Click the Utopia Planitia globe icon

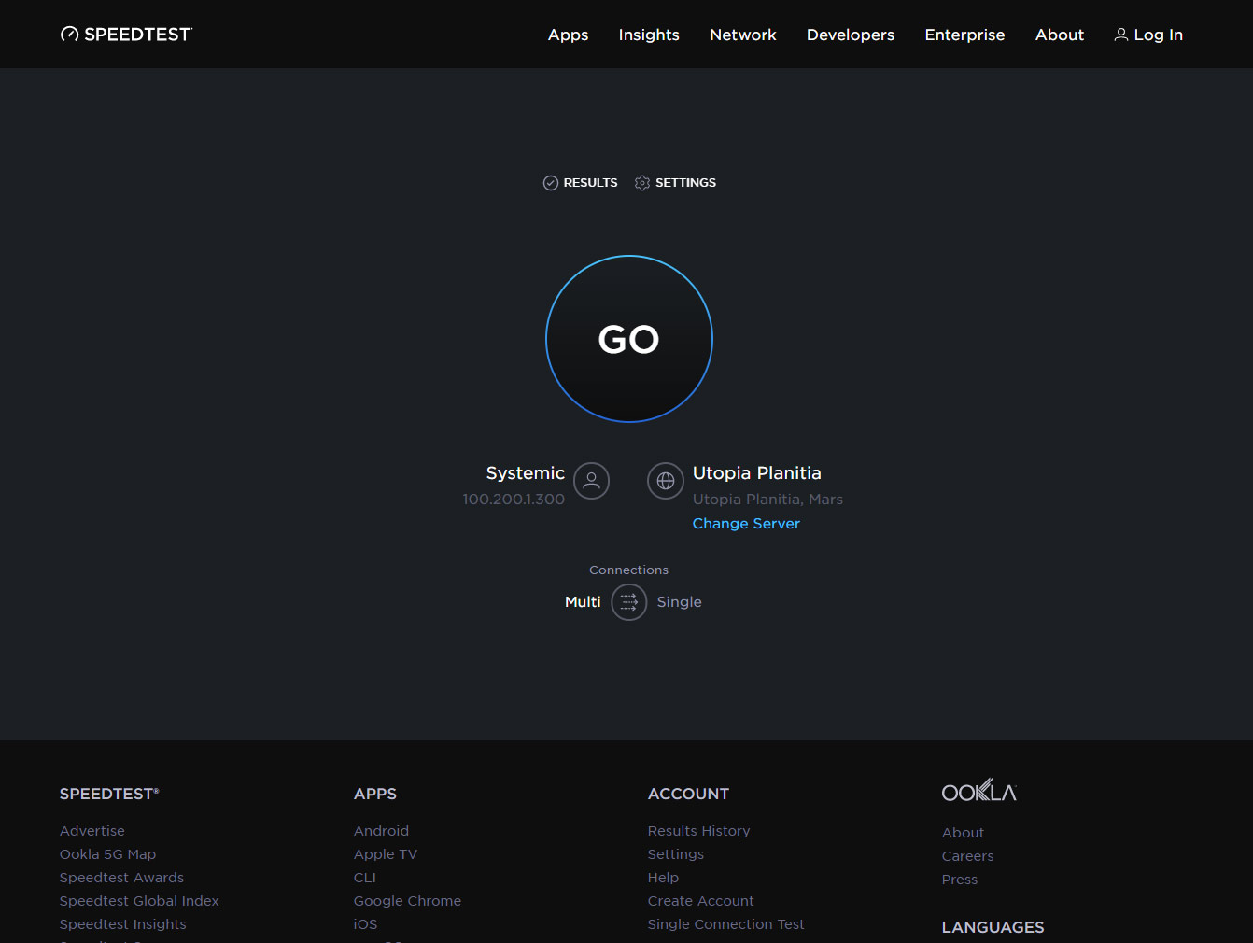pos(666,481)
